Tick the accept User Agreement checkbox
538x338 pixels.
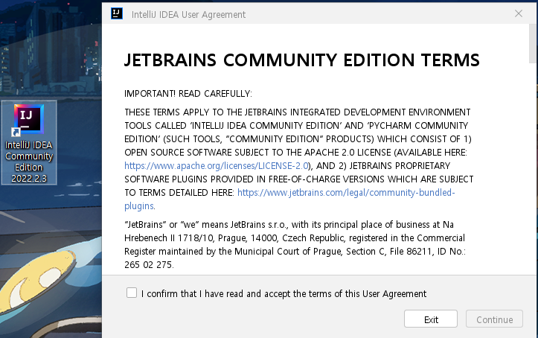point(132,293)
